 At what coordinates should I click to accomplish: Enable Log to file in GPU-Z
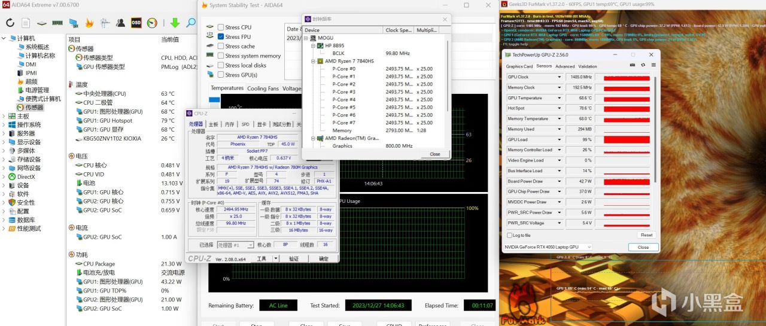point(509,236)
